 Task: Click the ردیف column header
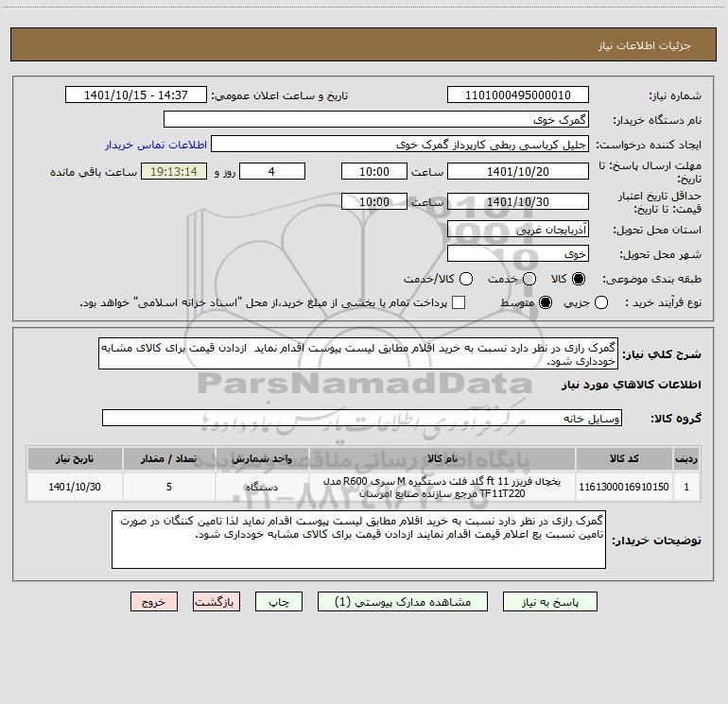tap(686, 458)
